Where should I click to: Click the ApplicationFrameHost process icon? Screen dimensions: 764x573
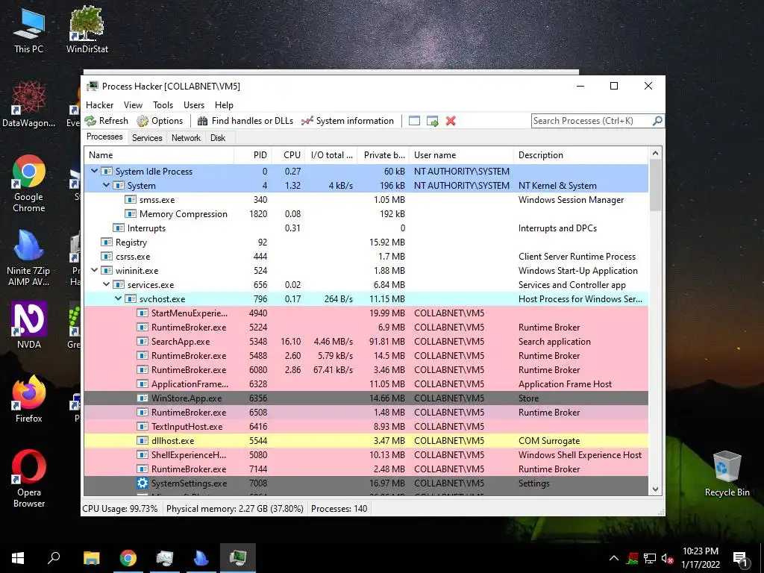tap(143, 384)
